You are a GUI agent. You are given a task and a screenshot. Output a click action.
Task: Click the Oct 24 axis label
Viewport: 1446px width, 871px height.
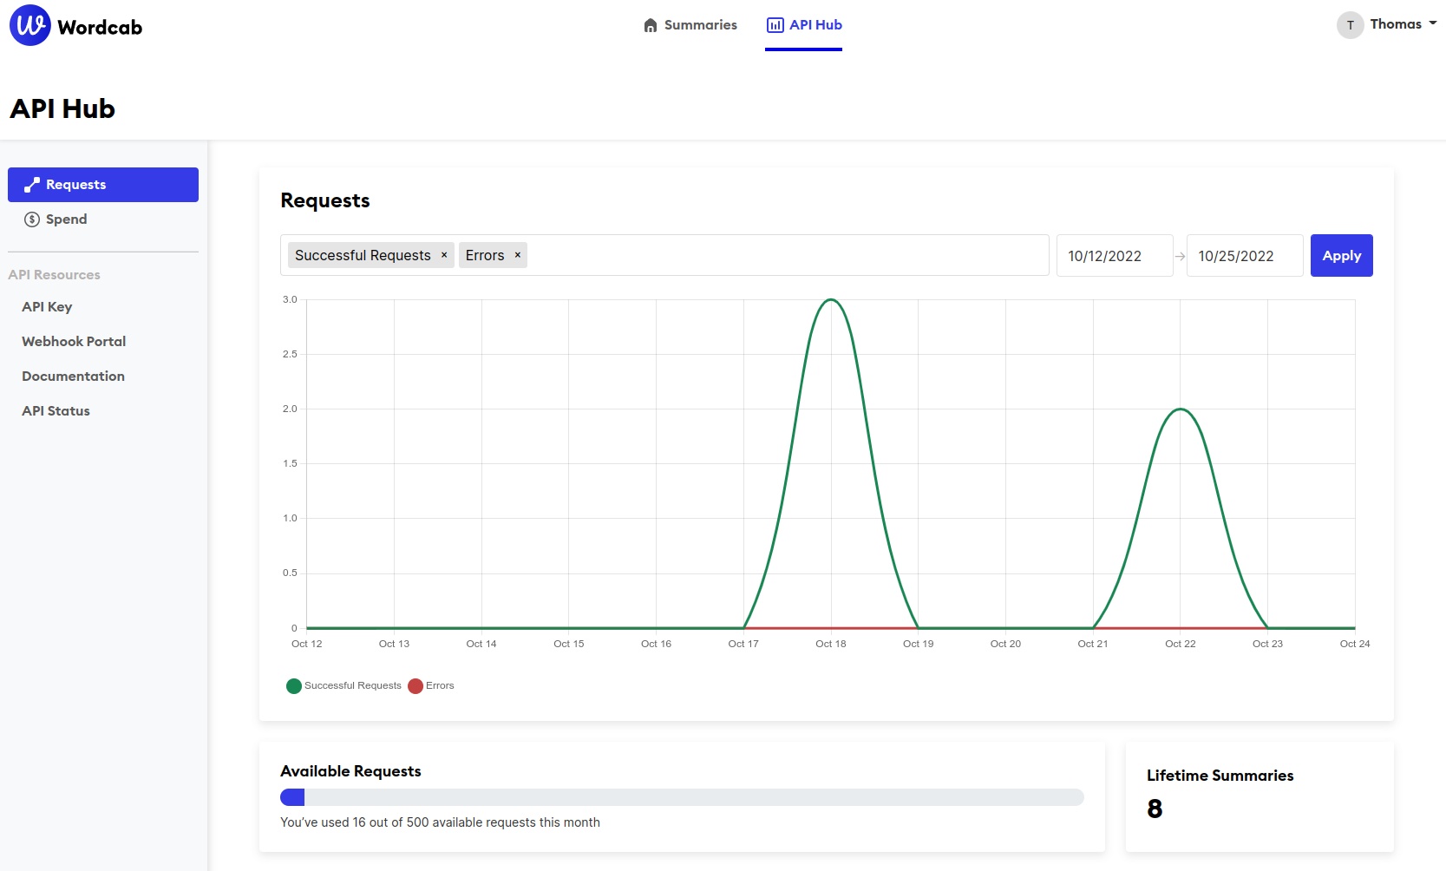(x=1355, y=644)
